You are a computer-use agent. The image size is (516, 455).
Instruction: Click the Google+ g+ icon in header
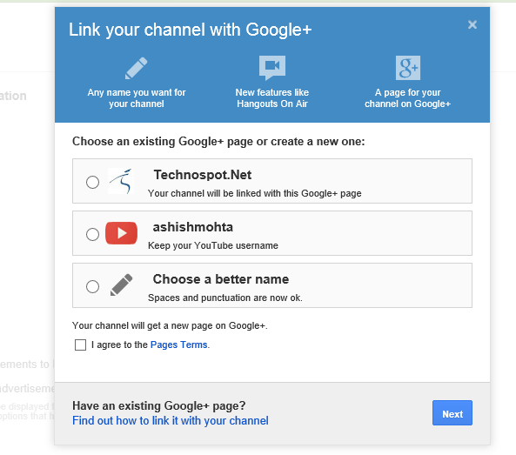pos(408,68)
